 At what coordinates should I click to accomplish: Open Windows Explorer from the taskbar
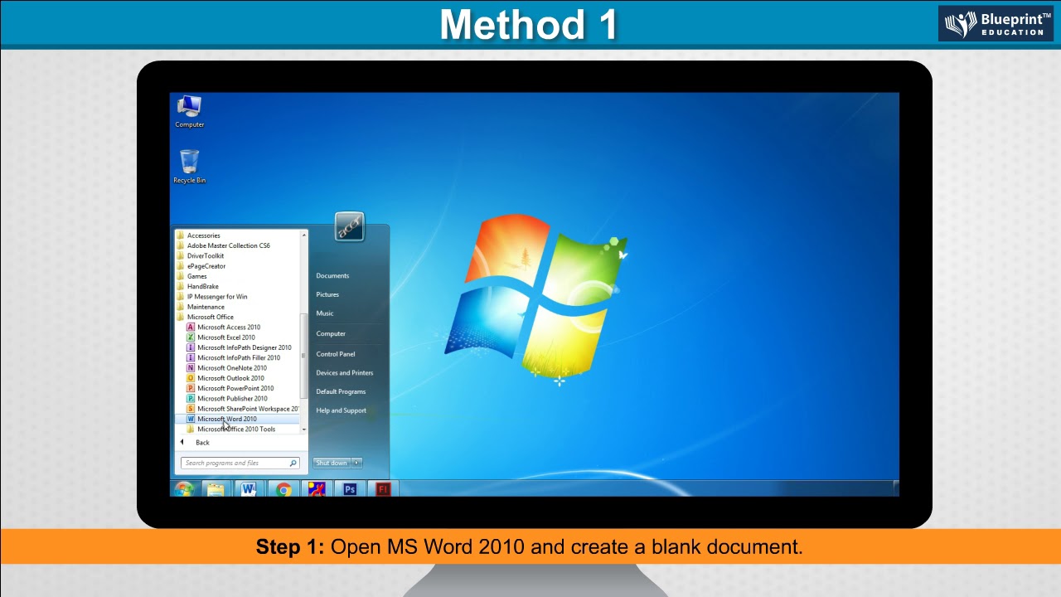pos(216,489)
